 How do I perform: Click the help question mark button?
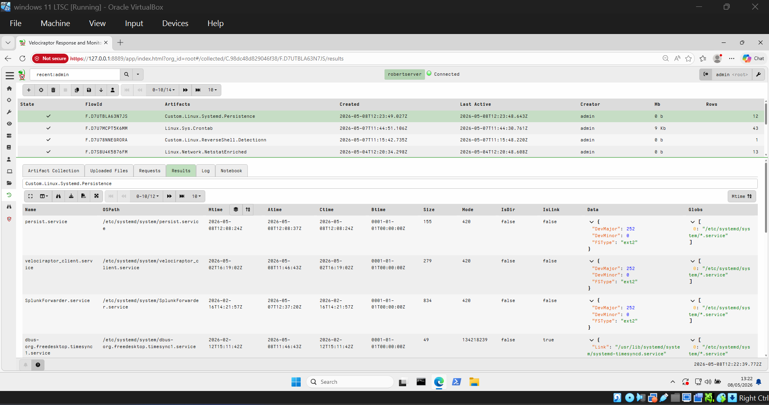[x=38, y=365]
